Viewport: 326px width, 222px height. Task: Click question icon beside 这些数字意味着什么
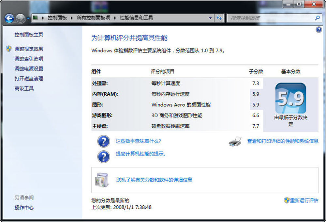[x=104, y=141]
